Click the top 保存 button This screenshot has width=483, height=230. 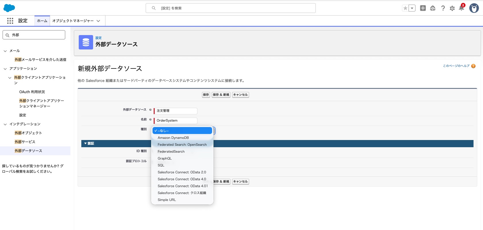point(206,95)
